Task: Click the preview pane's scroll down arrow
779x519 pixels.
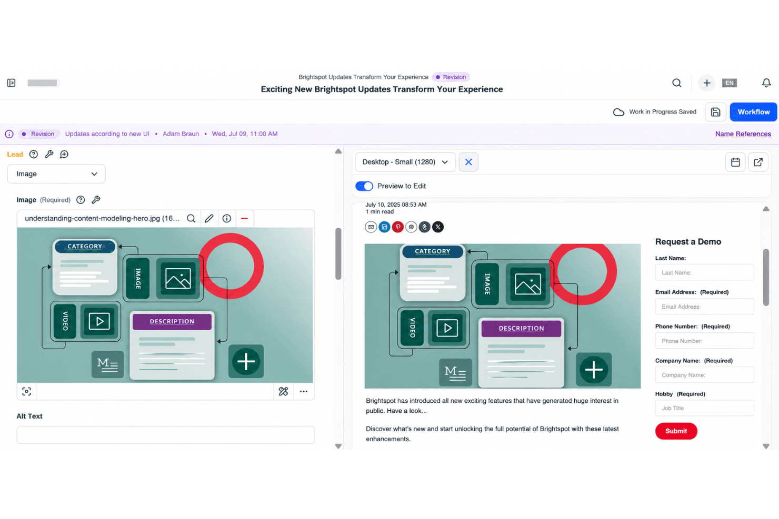Action: coord(766,446)
